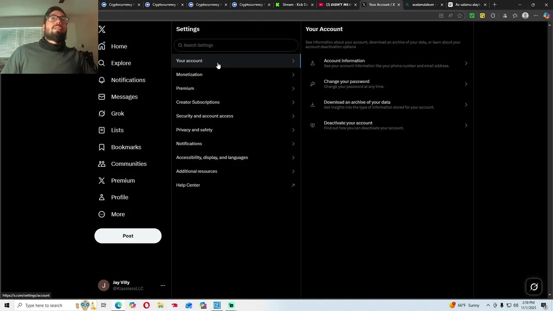Click the heart icon beside Deactivate your account
The image size is (553, 311).
(x=312, y=125)
